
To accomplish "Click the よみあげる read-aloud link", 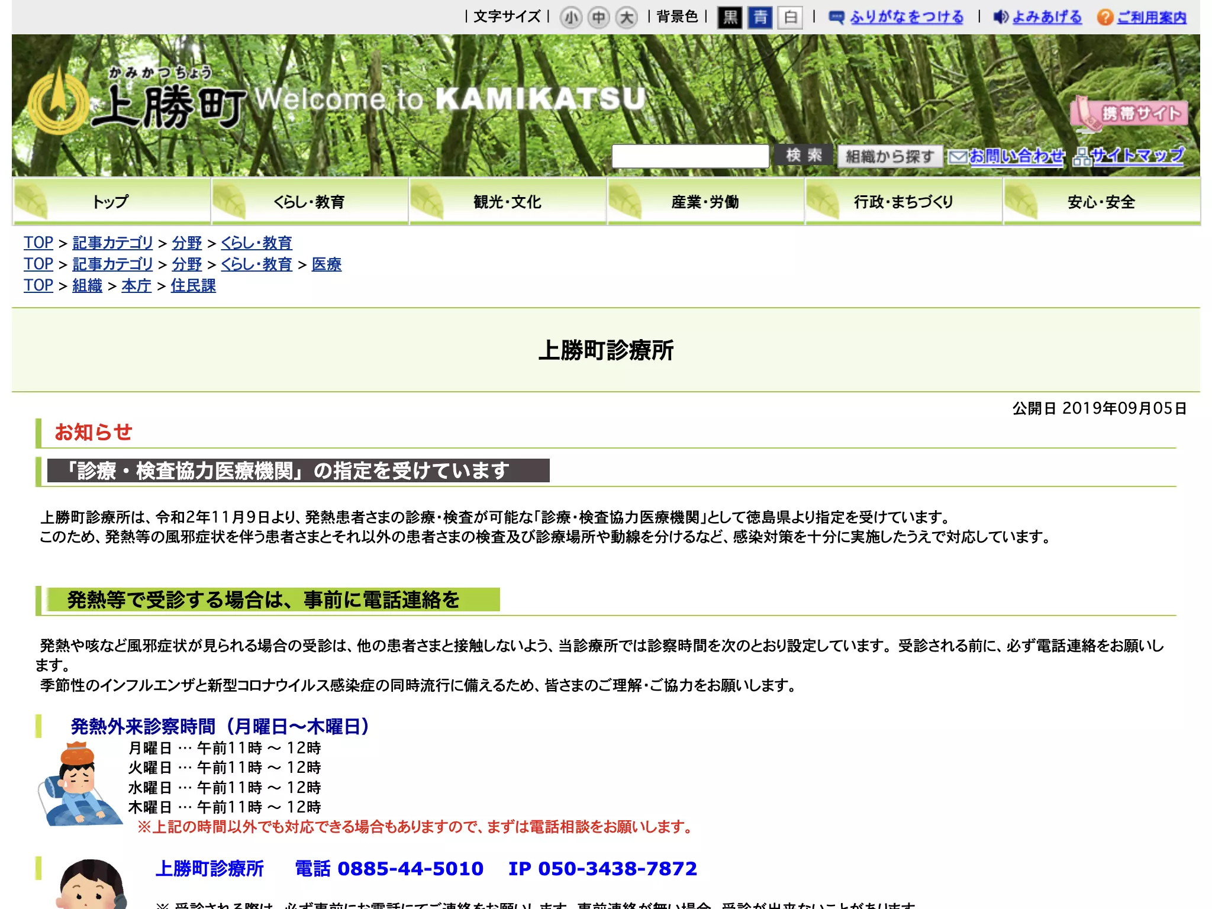I will click(x=1046, y=17).
